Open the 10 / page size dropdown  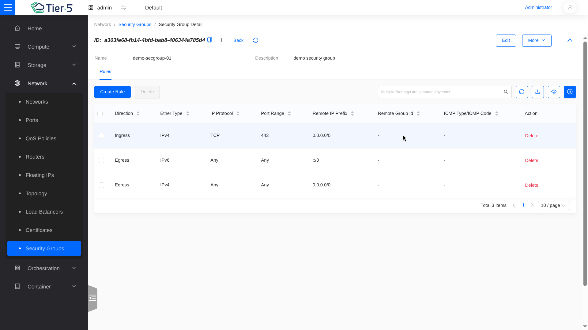click(x=553, y=205)
